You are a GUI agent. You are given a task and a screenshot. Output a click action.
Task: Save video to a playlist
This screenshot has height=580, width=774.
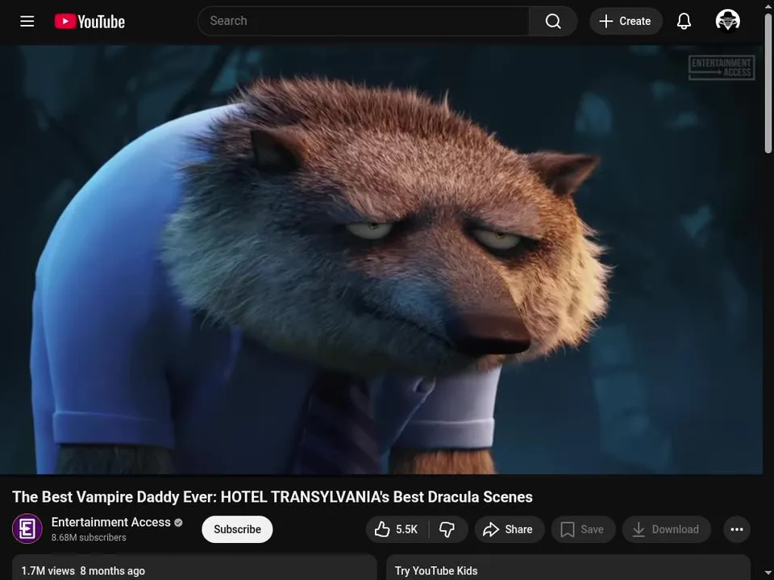pyautogui.click(x=583, y=529)
